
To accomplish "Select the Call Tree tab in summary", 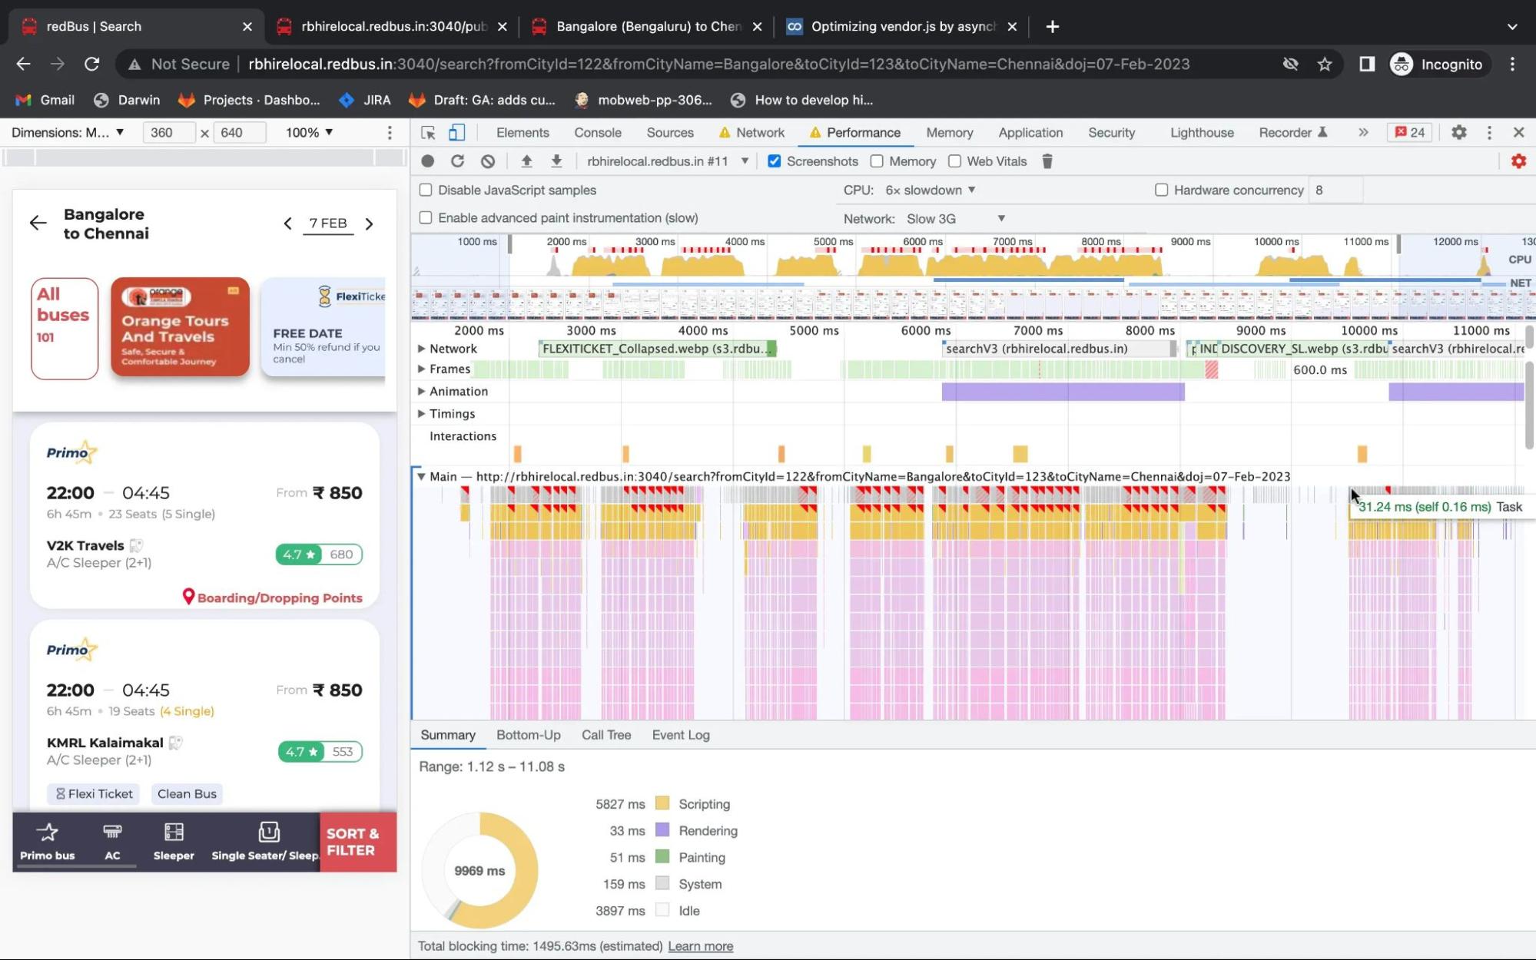I will tap(605, 734).
